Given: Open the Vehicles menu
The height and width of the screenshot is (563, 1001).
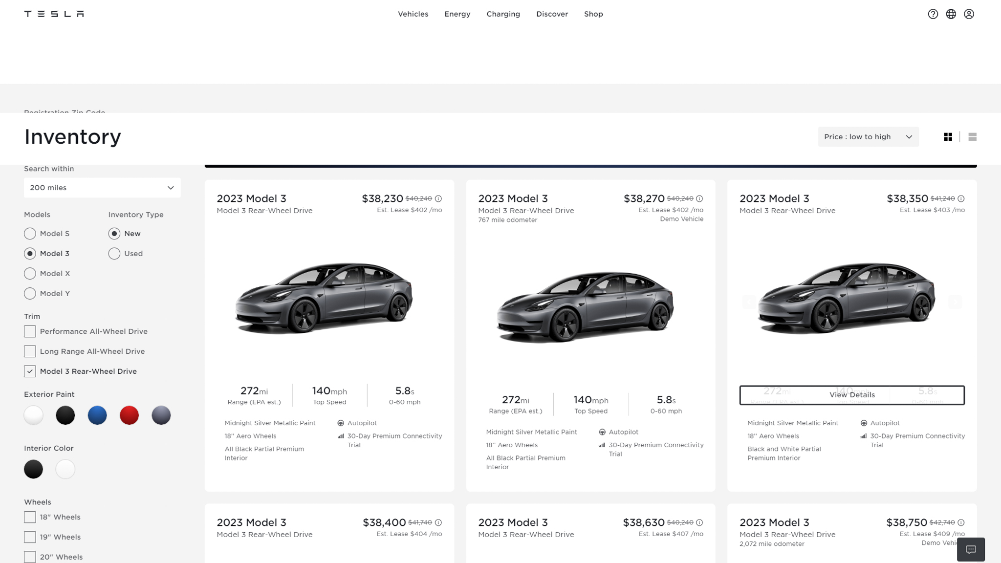Looking at the screenshot, I should click(413, 14).
